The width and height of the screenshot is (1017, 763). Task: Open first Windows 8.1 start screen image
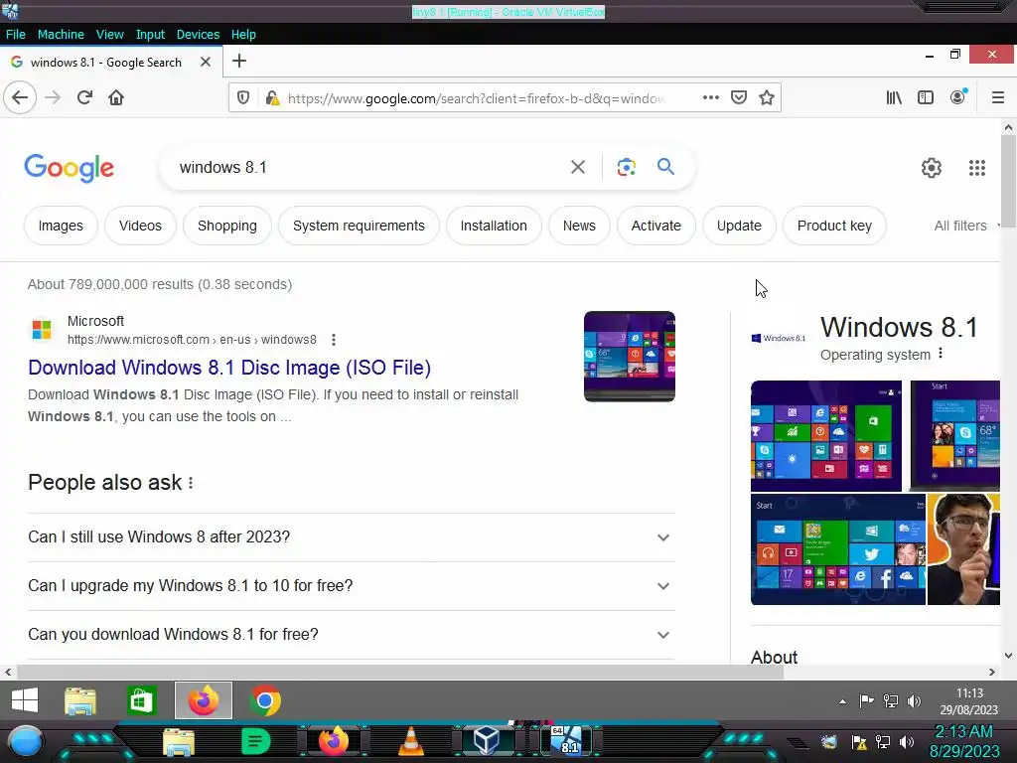825,436
